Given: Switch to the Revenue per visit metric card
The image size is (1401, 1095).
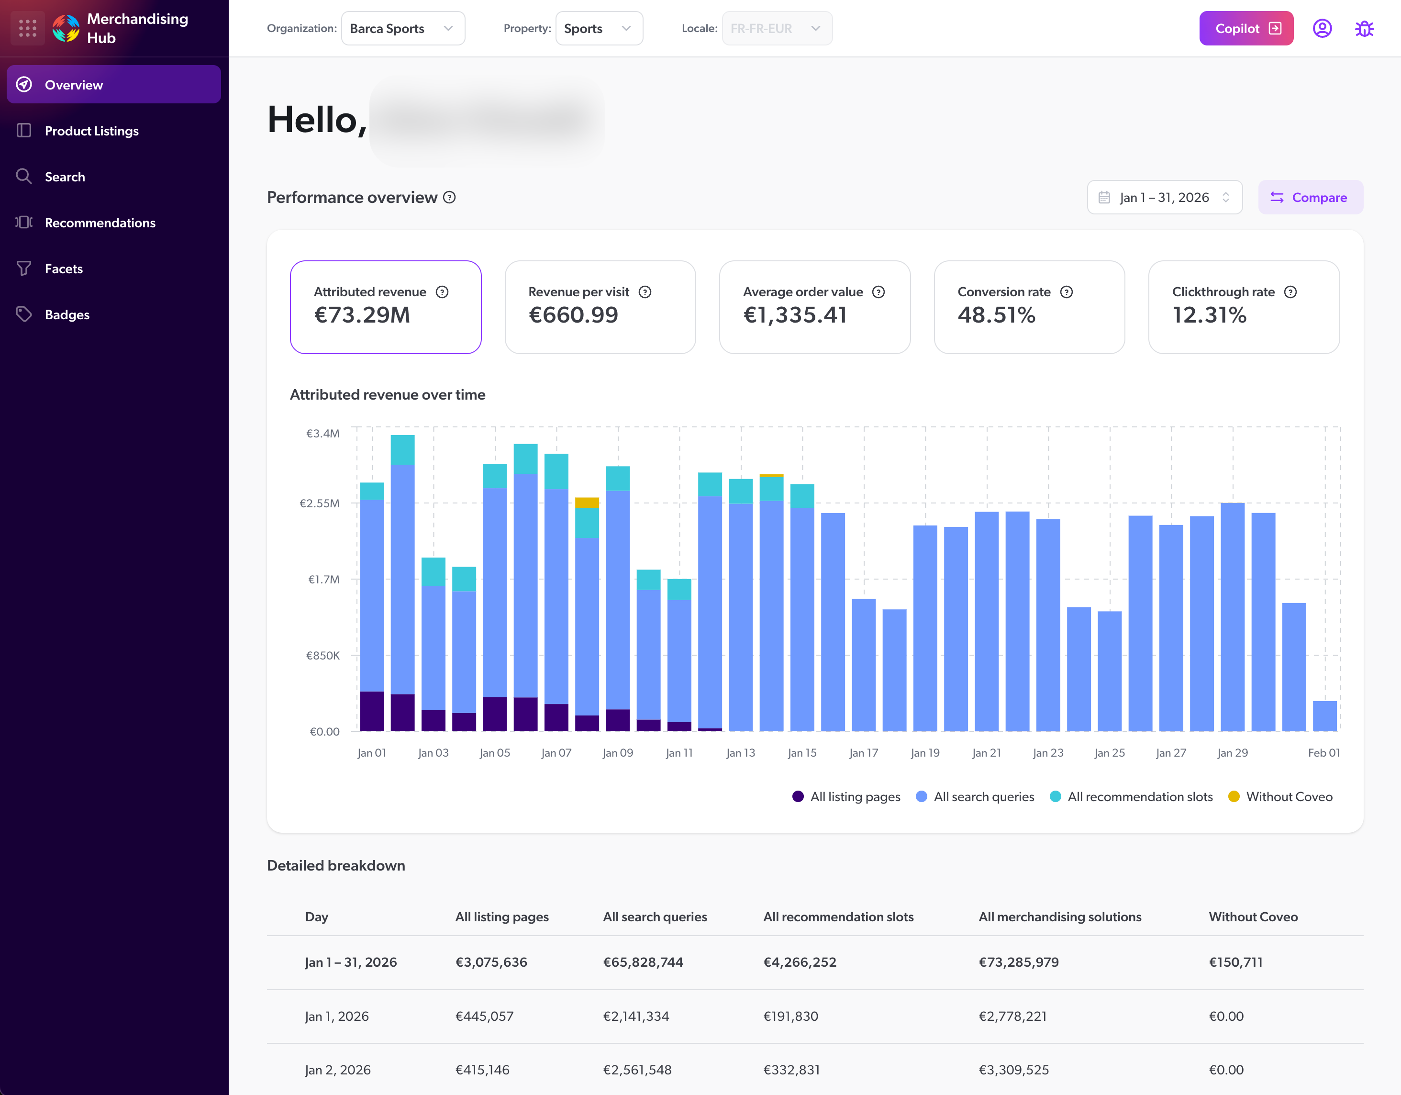Looking at the screenshot, I should (x=600, y=307).
